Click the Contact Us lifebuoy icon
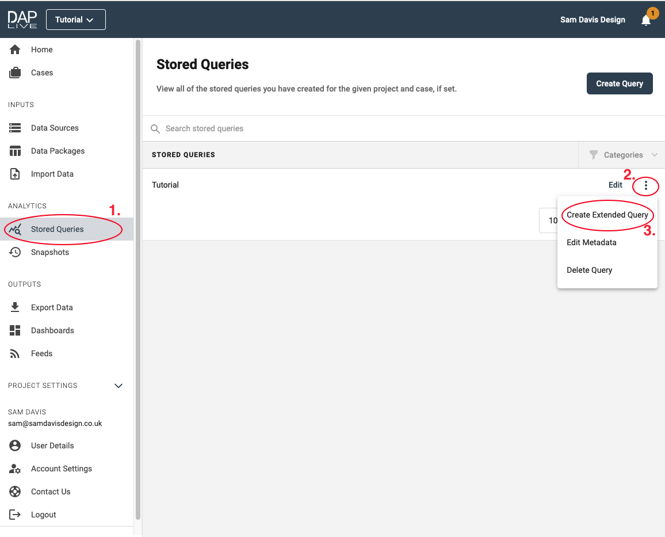Image resolution: width=665 pixels, height=537 pixels. point(15,492)
